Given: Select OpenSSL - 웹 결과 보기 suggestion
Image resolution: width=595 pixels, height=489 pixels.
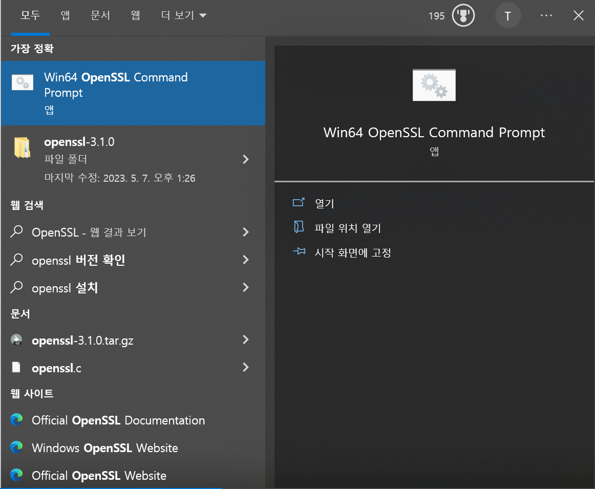Looking at the screenshot, I should [133, 232].
